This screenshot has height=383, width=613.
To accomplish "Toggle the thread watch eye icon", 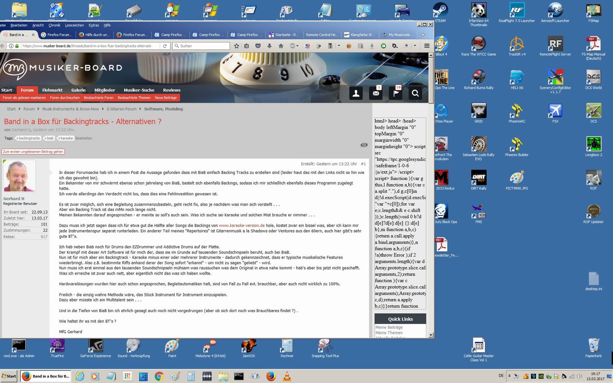I will [364, 145].
